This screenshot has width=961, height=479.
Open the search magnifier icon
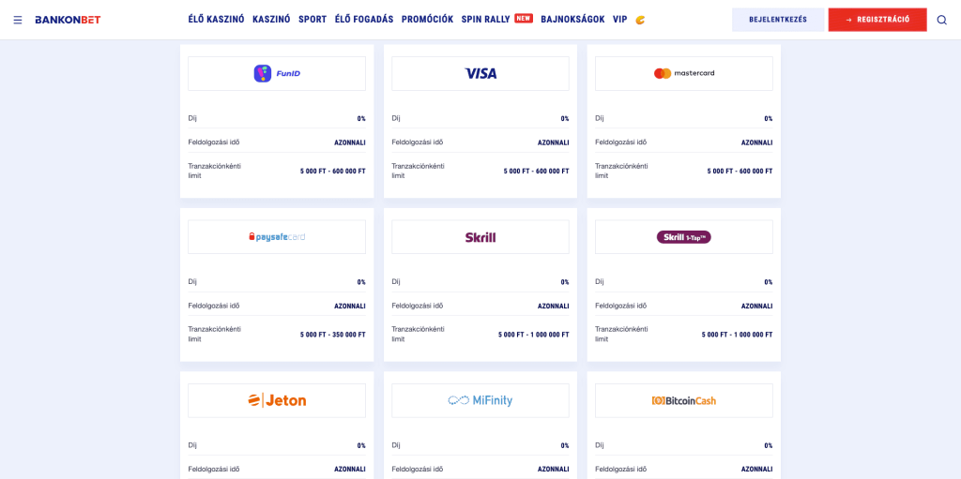point(941,20)
